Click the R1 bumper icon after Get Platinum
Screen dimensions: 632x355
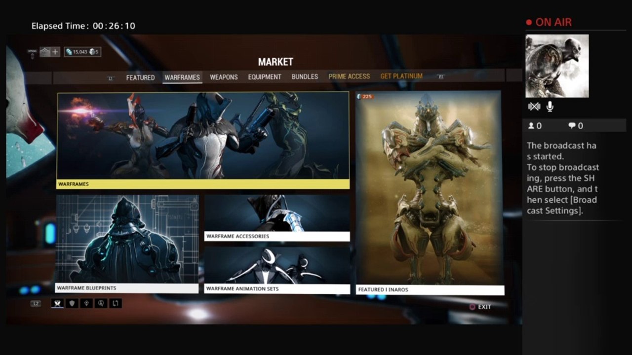[441, 76]
